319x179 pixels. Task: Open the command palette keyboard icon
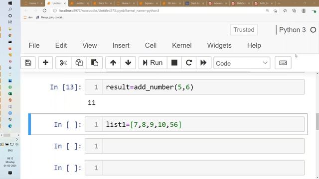(283, 63)
